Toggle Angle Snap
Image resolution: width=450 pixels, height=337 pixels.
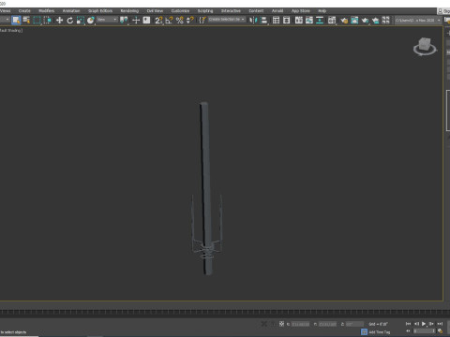pos(169,21)
